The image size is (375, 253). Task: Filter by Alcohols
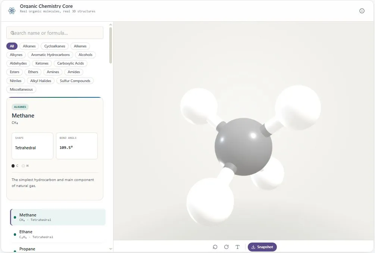point(85,55)
